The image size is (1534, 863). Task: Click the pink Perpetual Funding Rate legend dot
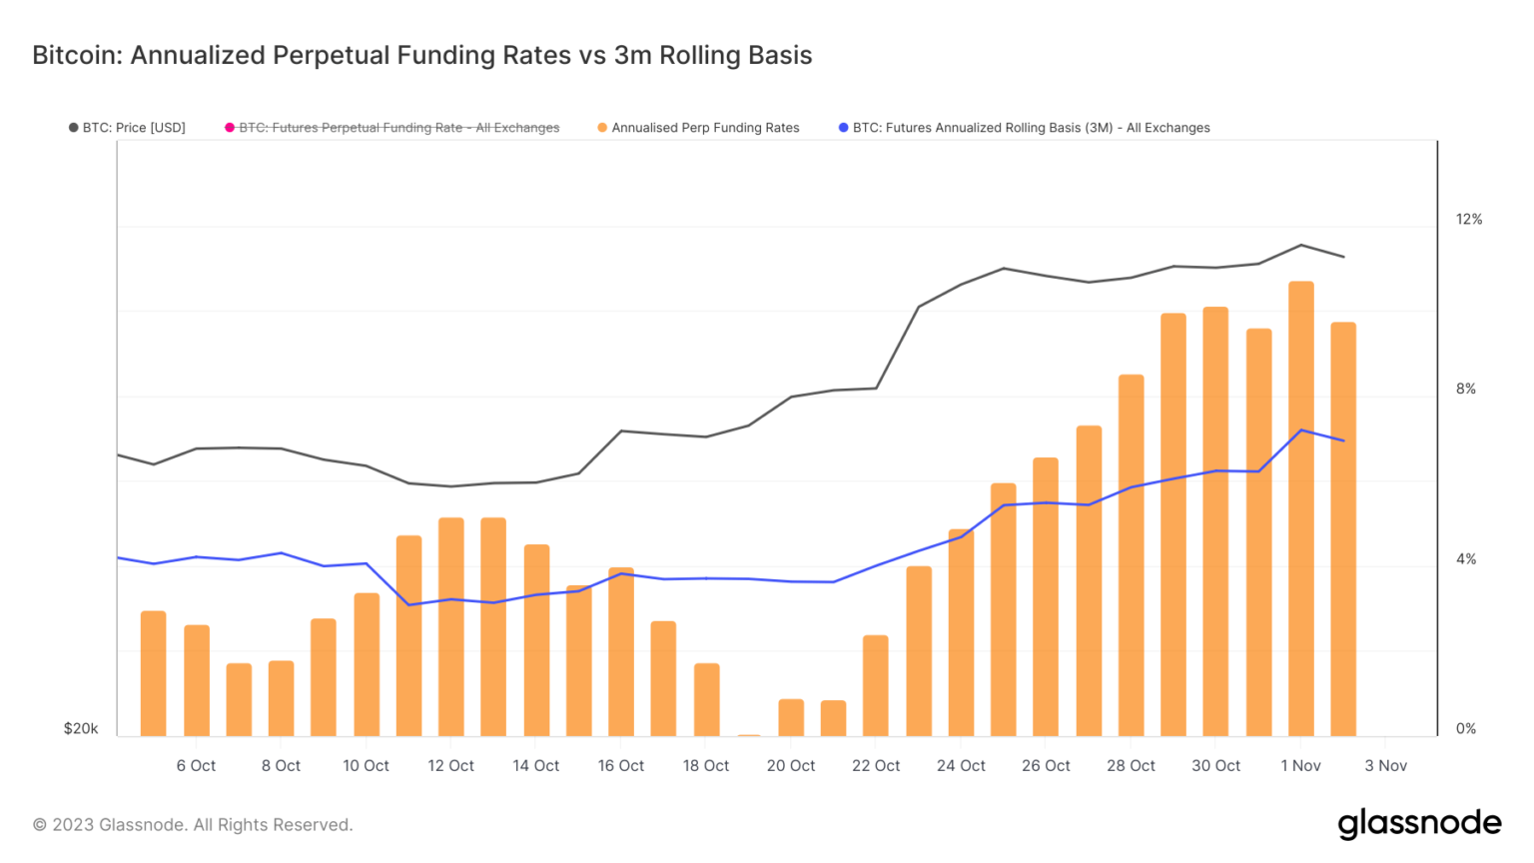click(230, 128)
